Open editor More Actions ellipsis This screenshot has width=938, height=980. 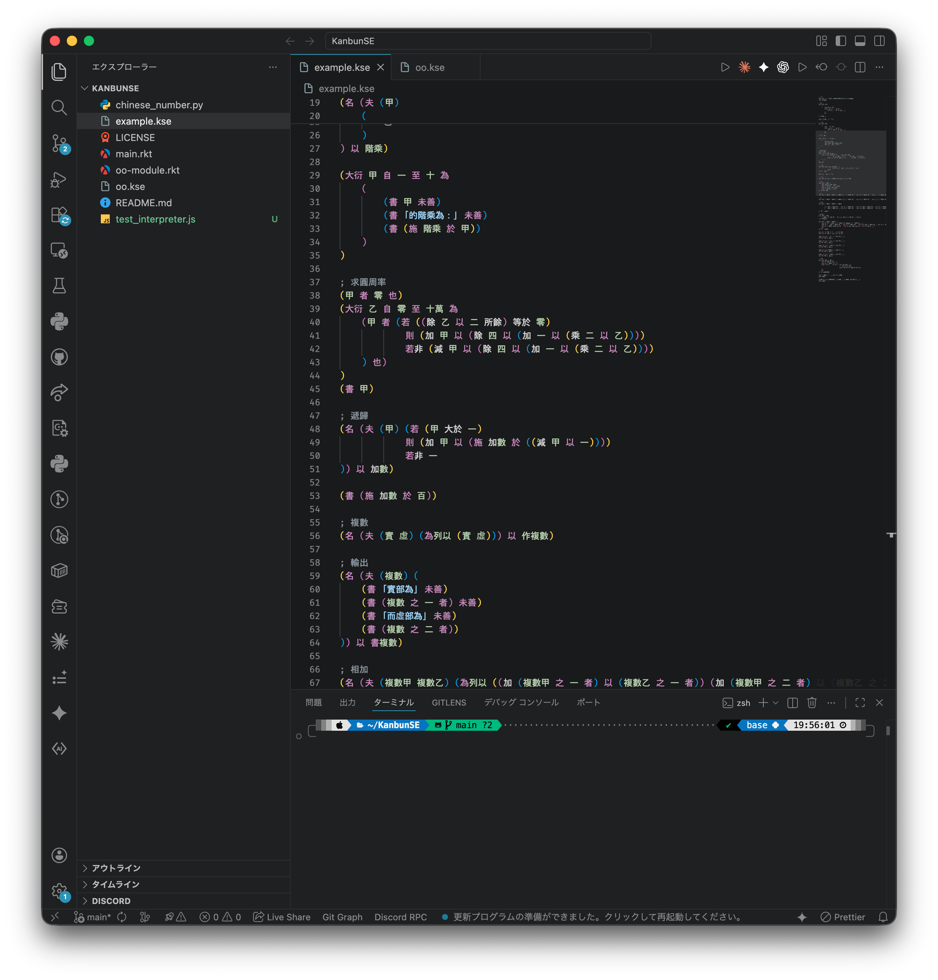coord(879,67)
